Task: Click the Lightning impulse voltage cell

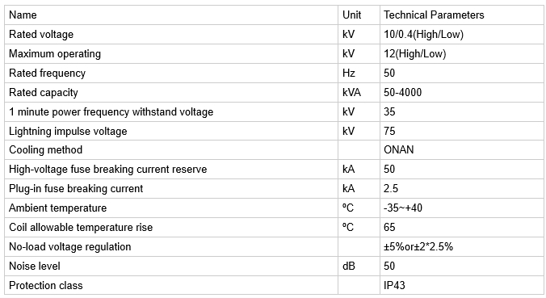Action: [171, 132]
